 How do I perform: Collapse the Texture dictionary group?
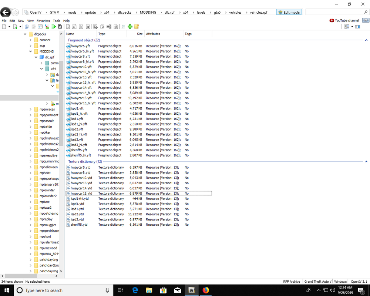(366, 161)
